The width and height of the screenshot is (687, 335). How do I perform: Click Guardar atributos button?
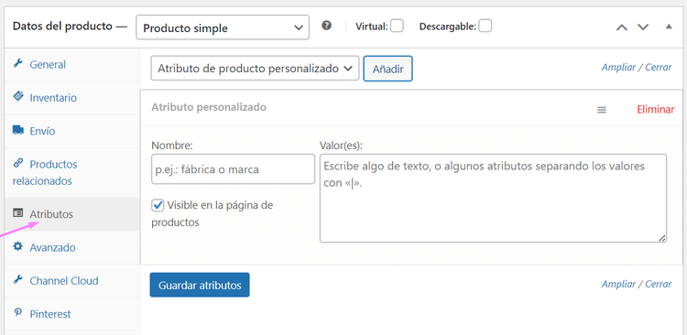(200, 285)
